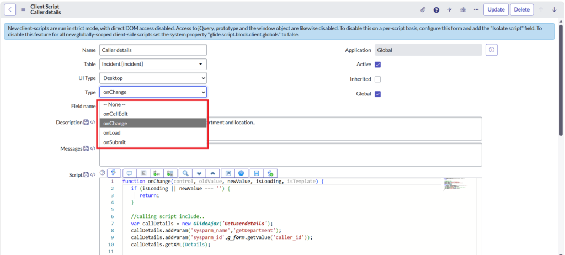The width and height of the screenshot is (565, 255).
Task: Open the help icon in header
Action: click(436, 9)
